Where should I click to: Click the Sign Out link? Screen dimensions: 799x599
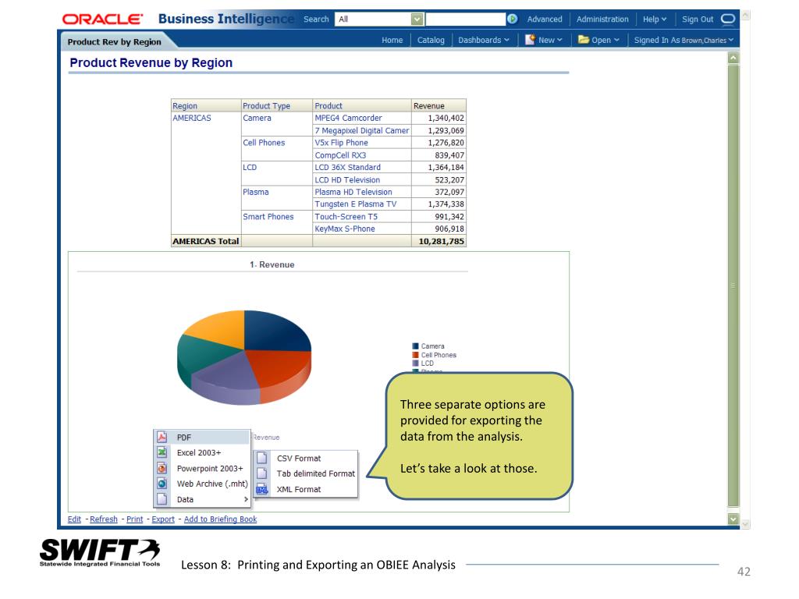[698, 19]
